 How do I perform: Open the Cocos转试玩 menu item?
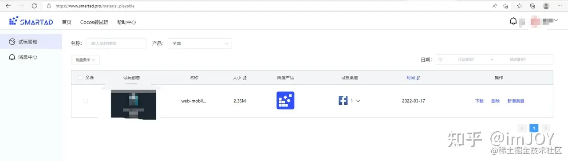tap(94, 22)
